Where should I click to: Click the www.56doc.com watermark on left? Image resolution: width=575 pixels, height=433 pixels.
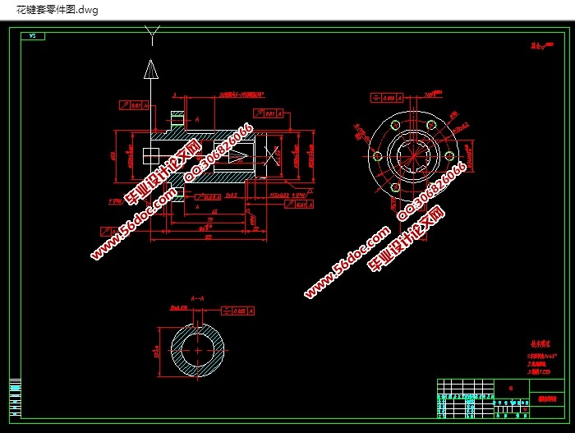pyautogui.click(x=134, y=228)
